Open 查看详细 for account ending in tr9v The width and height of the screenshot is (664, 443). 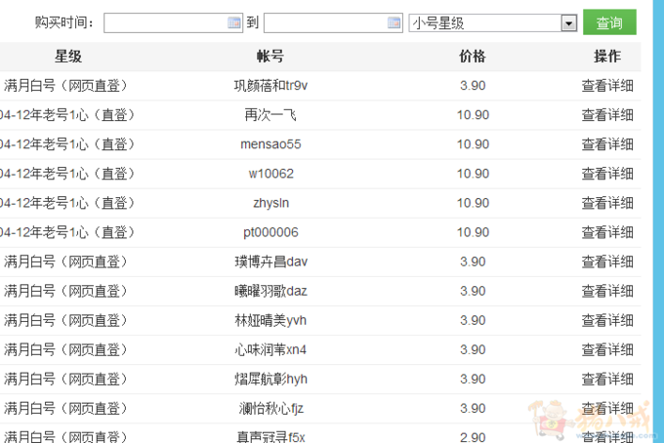[x=607, y=86]
